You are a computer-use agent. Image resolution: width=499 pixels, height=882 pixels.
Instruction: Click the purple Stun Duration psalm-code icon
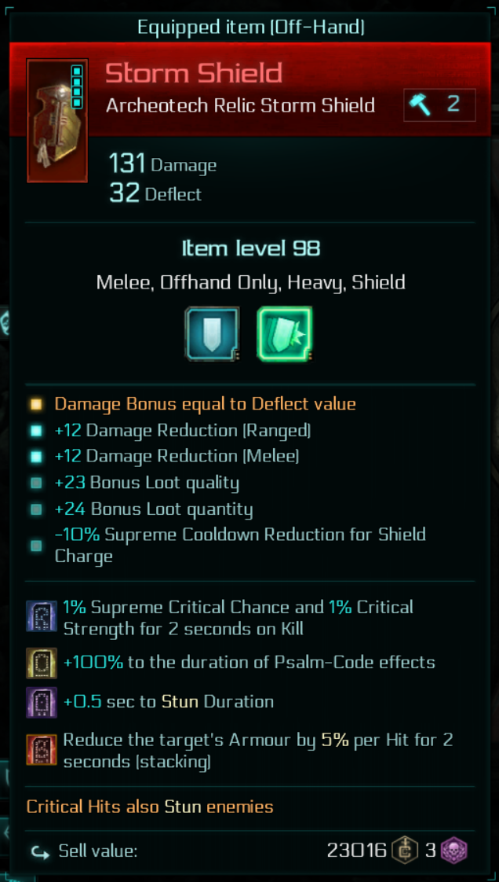coord(41,701)
